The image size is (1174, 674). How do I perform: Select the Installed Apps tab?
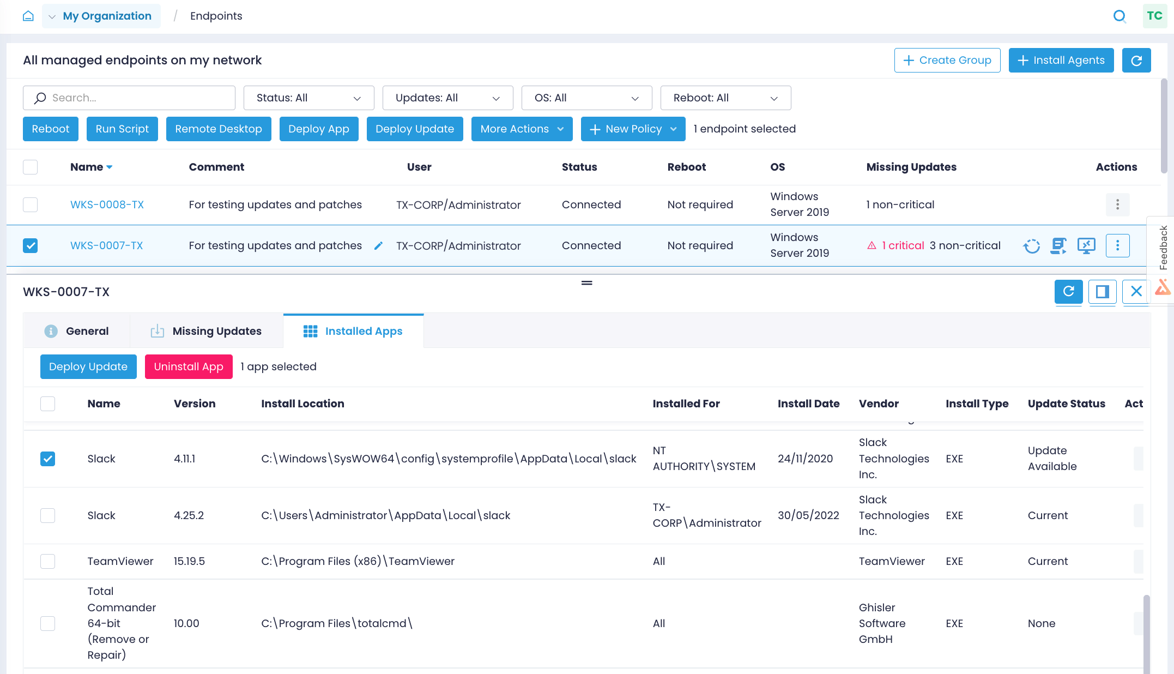coord(353,331)
